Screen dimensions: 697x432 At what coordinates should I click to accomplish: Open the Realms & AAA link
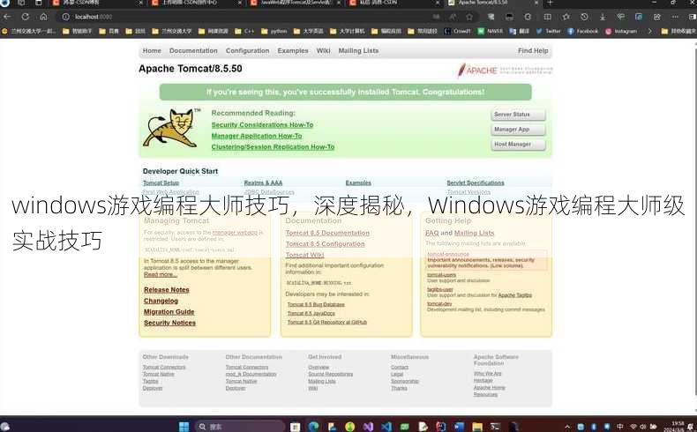tap(263, 182)
